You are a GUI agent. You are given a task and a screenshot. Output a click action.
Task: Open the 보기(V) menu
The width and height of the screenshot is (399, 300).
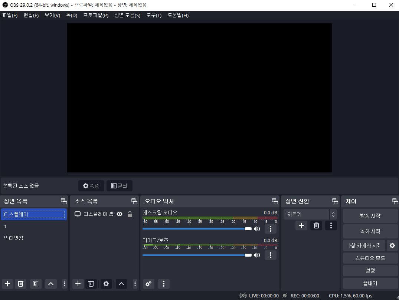(x=52, y=15)
